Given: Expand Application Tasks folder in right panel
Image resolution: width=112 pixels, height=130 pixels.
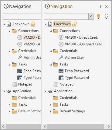Looking at the screenshot, I should point(51,105).
